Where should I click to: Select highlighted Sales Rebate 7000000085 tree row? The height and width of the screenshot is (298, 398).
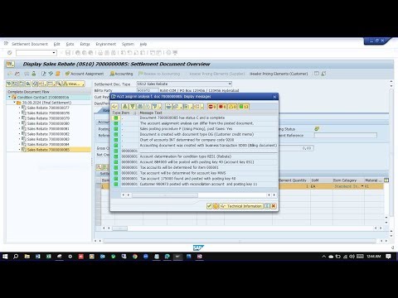pyautogui.click(x=48, y=150)
